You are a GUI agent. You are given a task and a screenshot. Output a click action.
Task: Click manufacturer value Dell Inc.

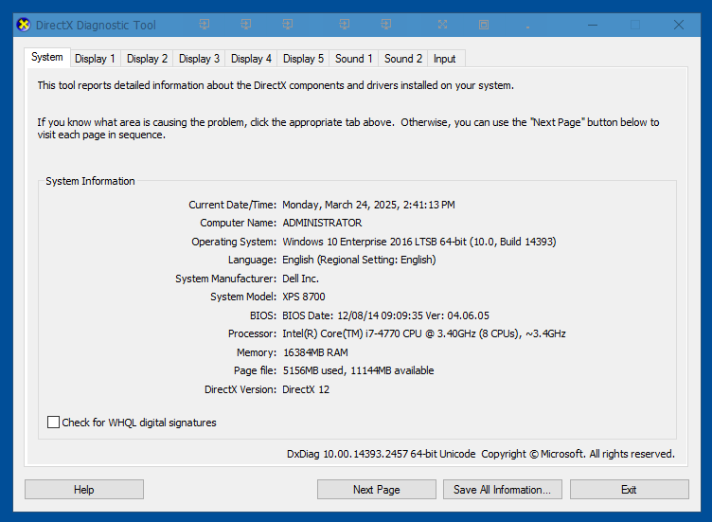(x=300, y=279)
